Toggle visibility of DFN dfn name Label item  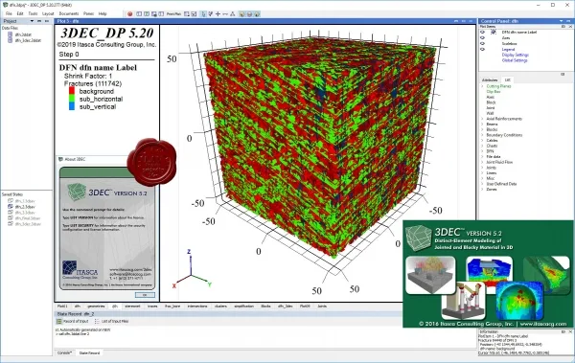(x=483, y=33)
